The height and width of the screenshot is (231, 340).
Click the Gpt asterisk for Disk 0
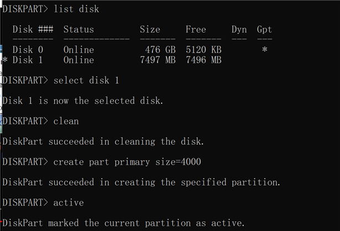coord(265,50)
